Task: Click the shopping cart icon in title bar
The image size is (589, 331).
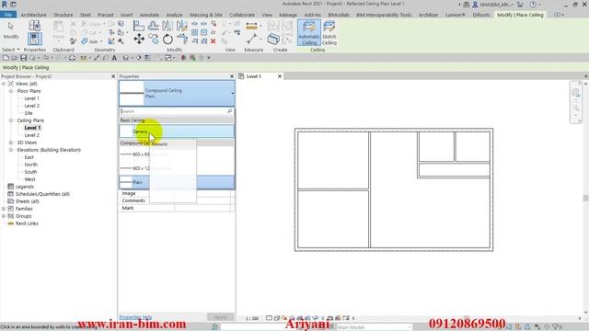Action: [x=520, y=5]
